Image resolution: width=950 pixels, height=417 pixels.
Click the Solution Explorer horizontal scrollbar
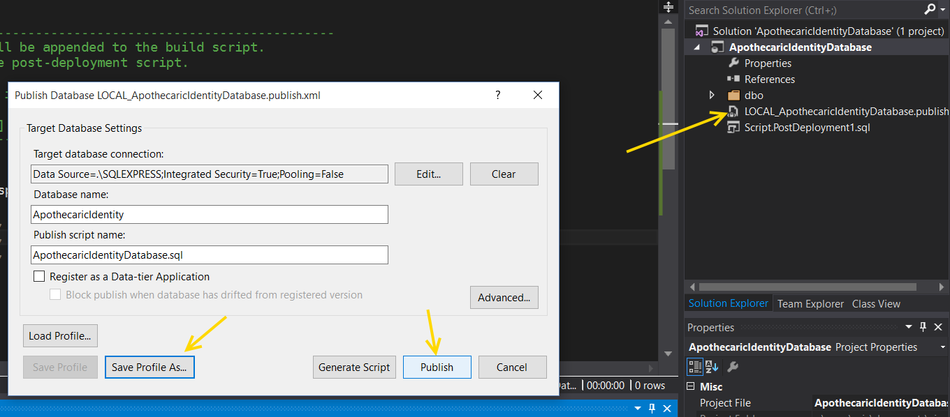pos(807,287)
